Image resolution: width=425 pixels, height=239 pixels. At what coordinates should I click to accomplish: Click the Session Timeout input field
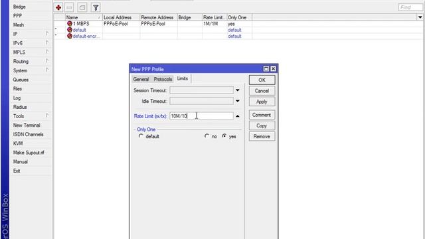pos(201,90)
